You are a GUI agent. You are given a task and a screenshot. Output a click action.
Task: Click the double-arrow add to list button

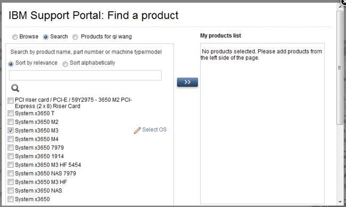[187, 82]
